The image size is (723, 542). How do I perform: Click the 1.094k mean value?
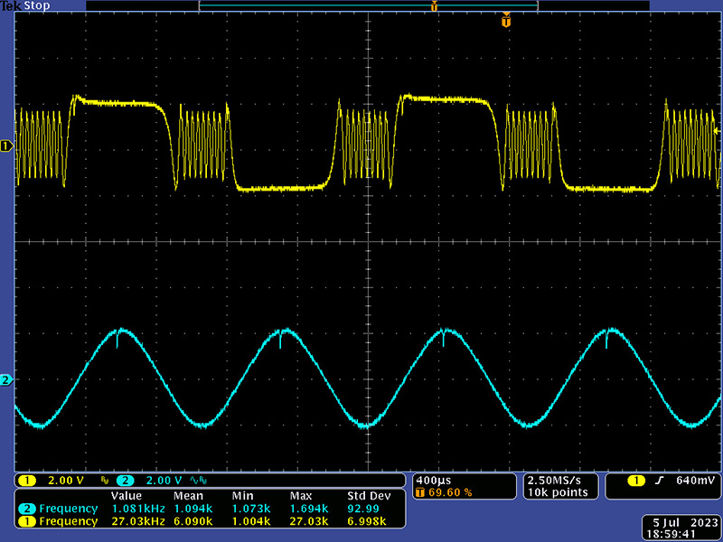(x=193, y=509)
